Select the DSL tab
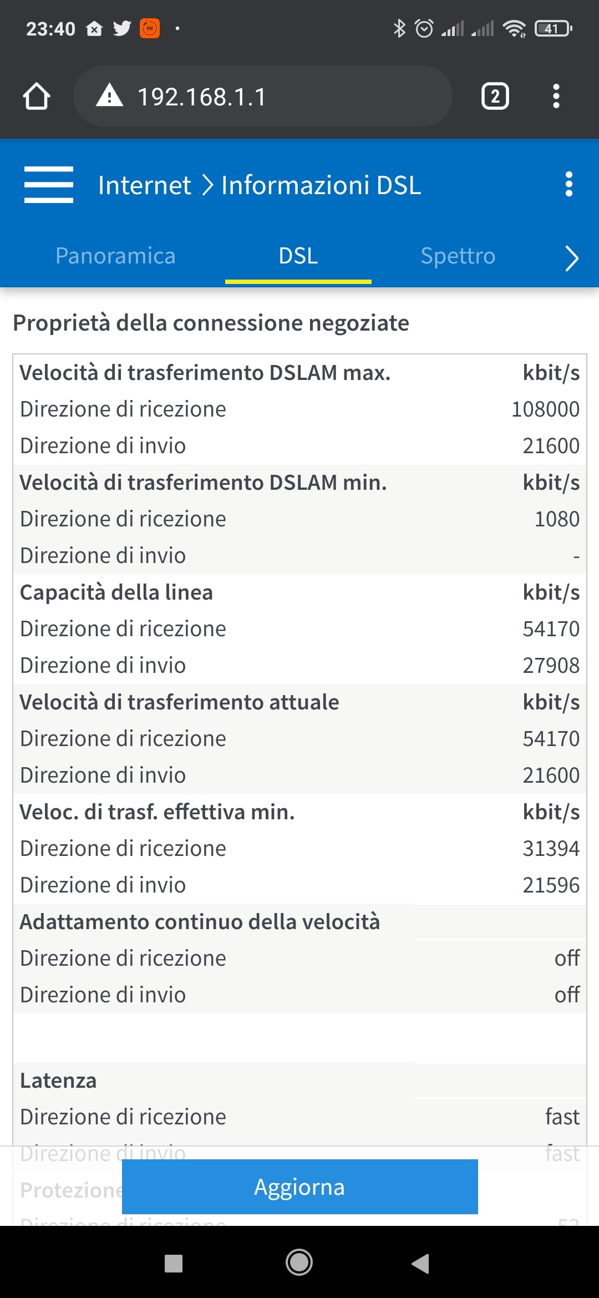Image resolution: width=599 pixels, height=1298 pixels. [x=298, y=256]
